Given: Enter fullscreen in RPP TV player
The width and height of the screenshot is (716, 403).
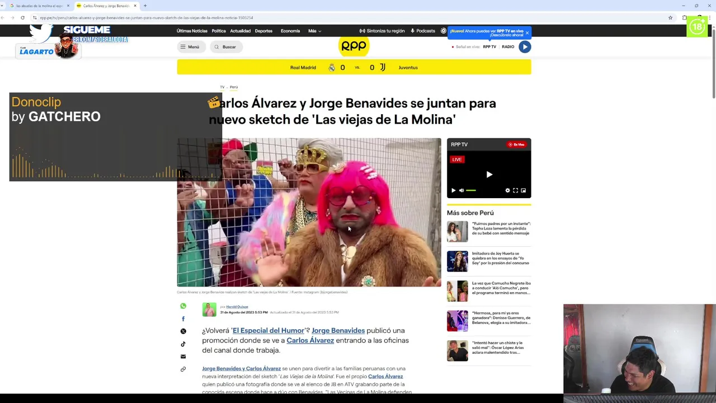Looking at the screenshot, I should [515, 190].
